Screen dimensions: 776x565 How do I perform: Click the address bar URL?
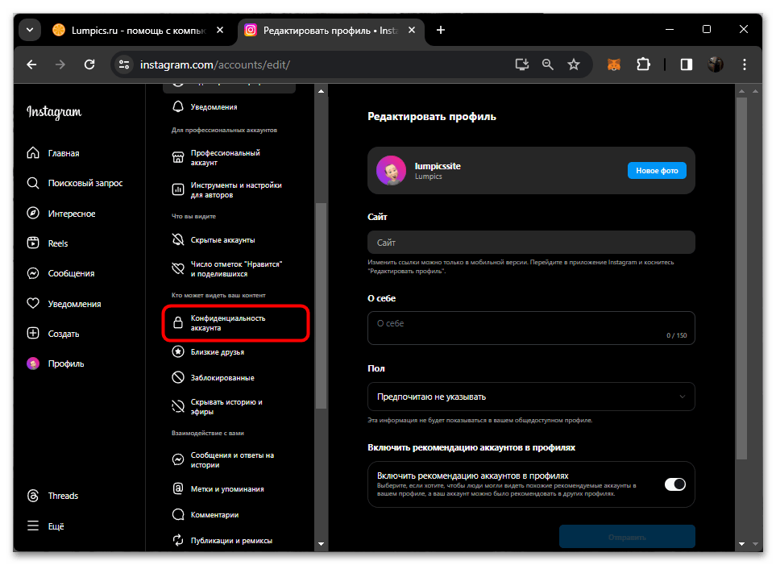(215, 64)
